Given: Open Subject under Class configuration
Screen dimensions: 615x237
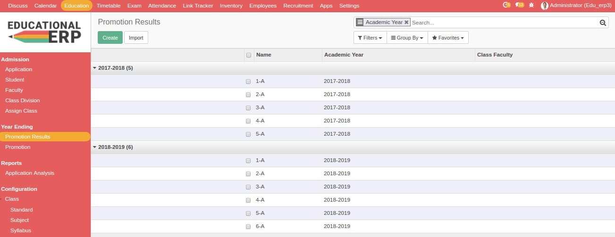Looking at the screenshot, I should coord(20,220).
